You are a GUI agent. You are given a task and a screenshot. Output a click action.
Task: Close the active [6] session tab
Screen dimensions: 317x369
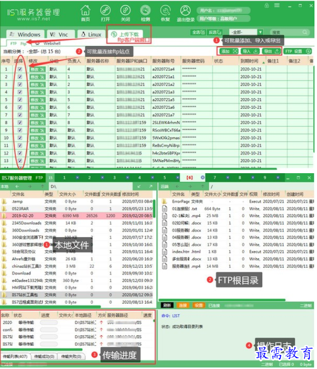click(202, 177)
